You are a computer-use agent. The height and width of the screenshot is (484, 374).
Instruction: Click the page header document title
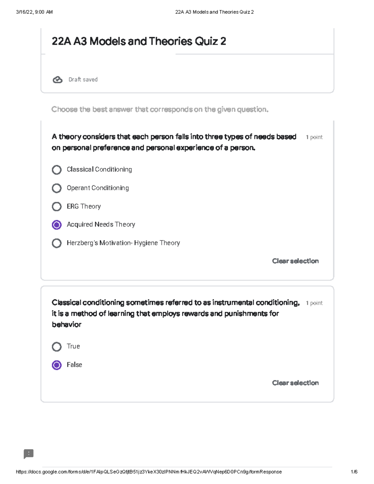coord(214,12)
